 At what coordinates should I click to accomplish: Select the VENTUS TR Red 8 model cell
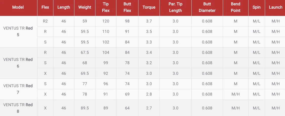point(18,108)
